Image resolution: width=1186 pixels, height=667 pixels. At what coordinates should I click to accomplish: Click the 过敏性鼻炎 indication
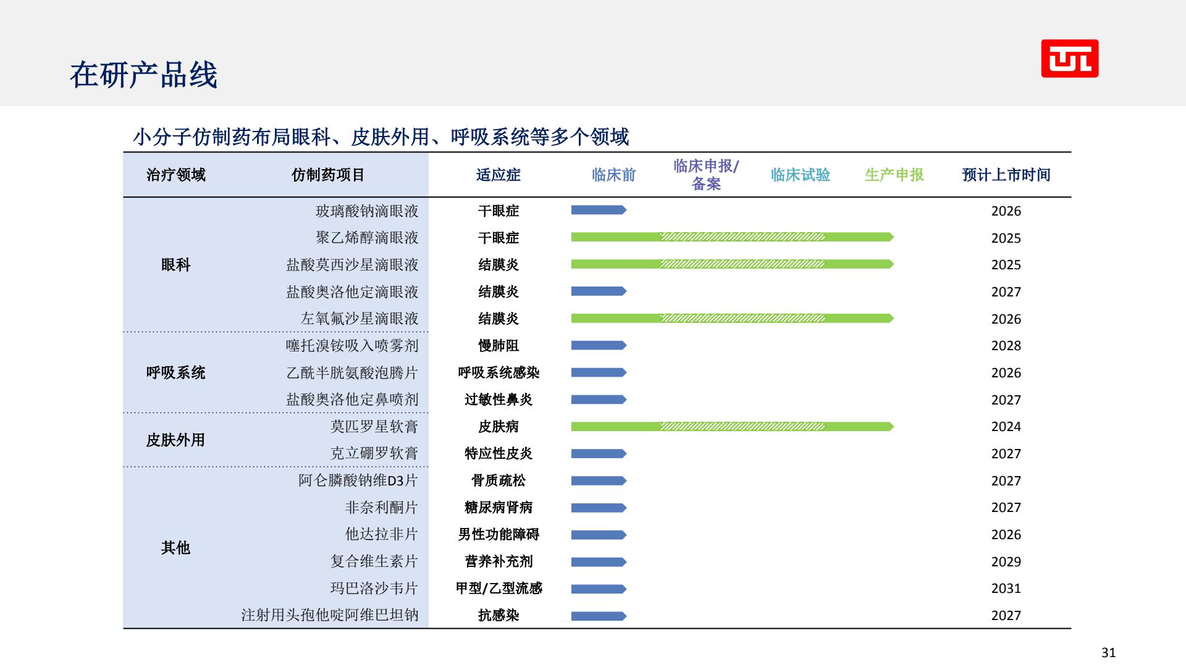coord(498,400)
